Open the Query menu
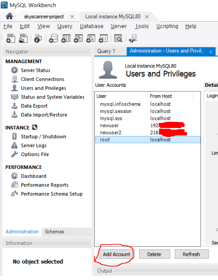The width and height of the screenshot is (218, 280). (65, 26)
